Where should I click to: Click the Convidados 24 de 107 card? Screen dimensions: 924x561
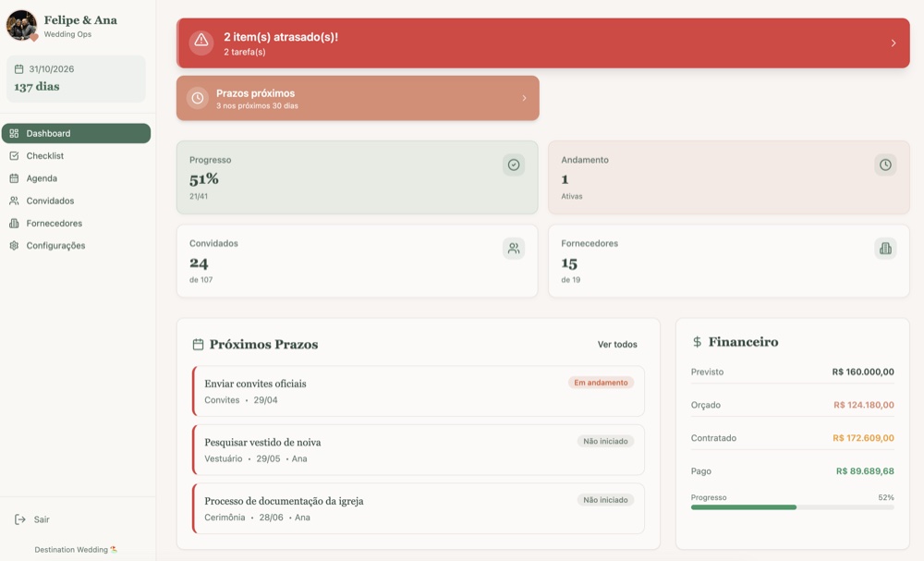tap(357, 261)
